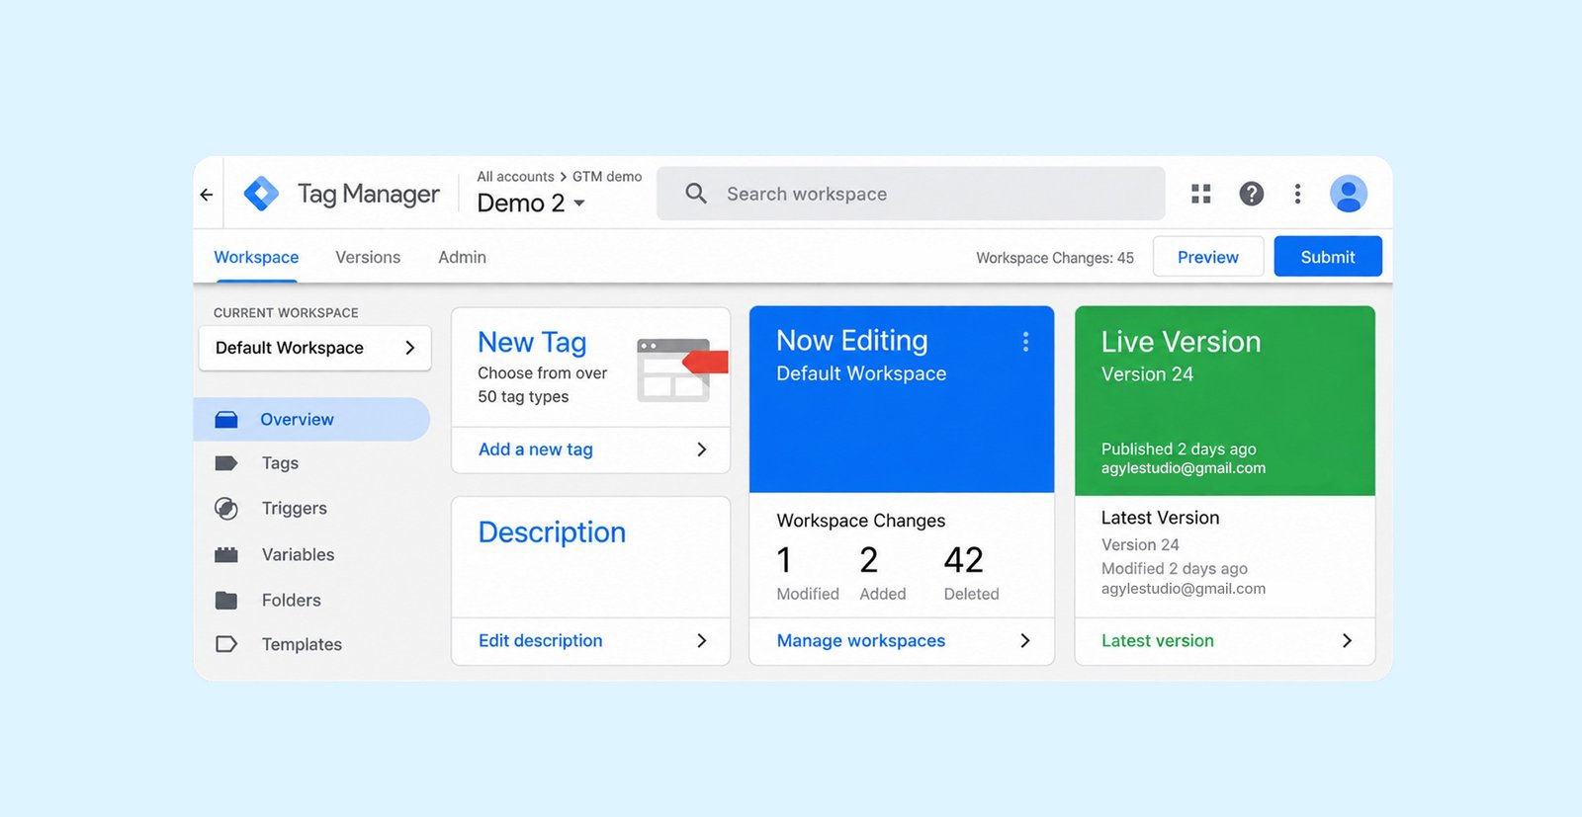The height and width of the screenshot is (817, 1582).
Task: Open the Demo 2 container dropdown
Action: coord(531,204)
